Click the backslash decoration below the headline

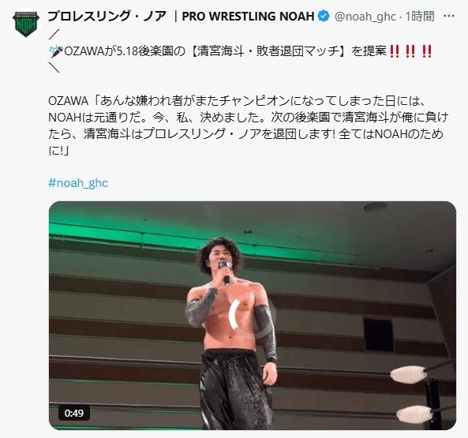pos(54,68)
